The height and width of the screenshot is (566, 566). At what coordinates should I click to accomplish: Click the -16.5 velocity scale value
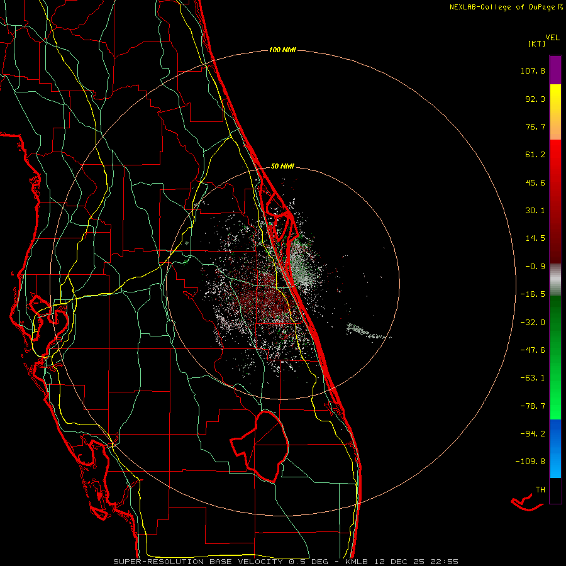coord(533,294)
